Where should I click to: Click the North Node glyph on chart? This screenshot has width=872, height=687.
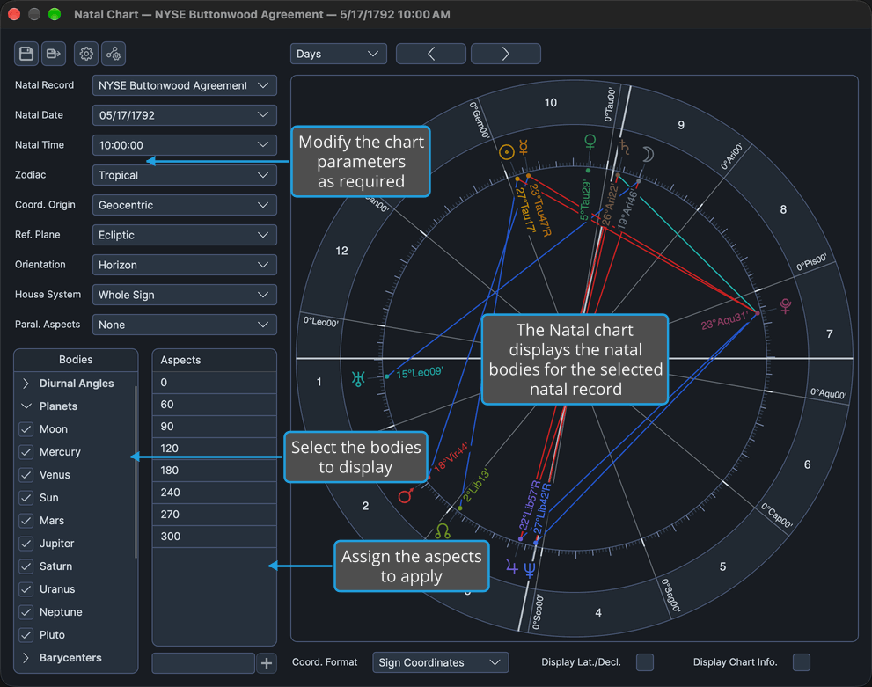pos(443,531)
